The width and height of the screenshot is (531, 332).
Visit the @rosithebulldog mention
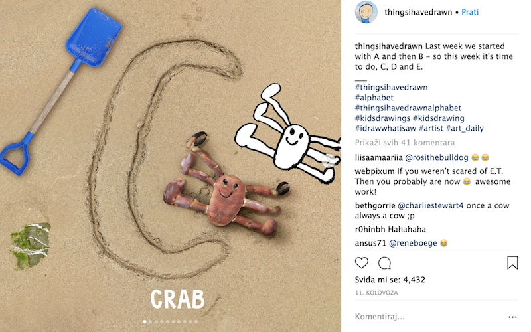pyautogui.click(x=437, y=157)
